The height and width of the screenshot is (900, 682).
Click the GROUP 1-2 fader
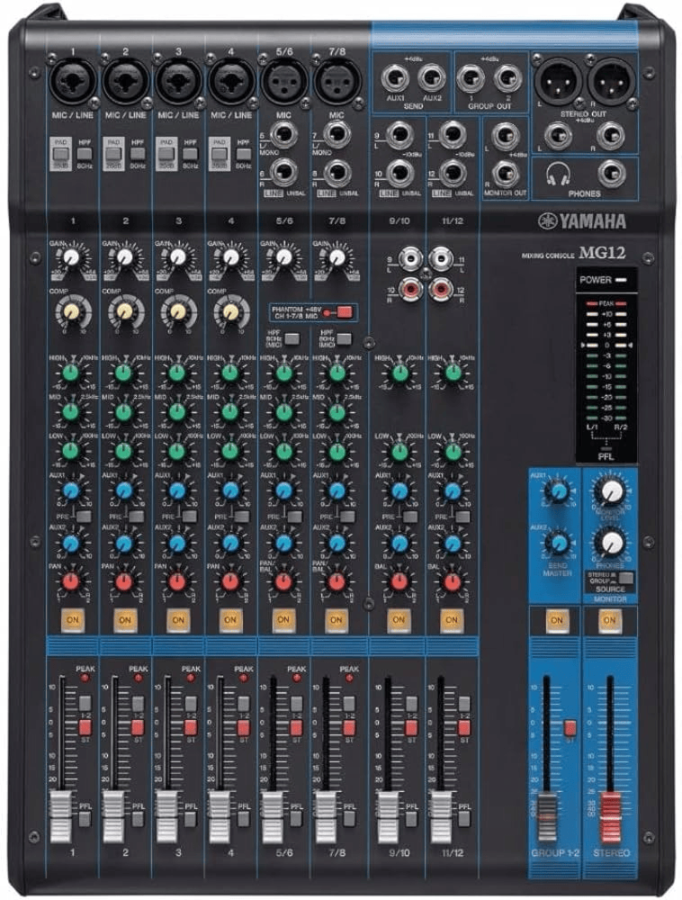point(547,804)
